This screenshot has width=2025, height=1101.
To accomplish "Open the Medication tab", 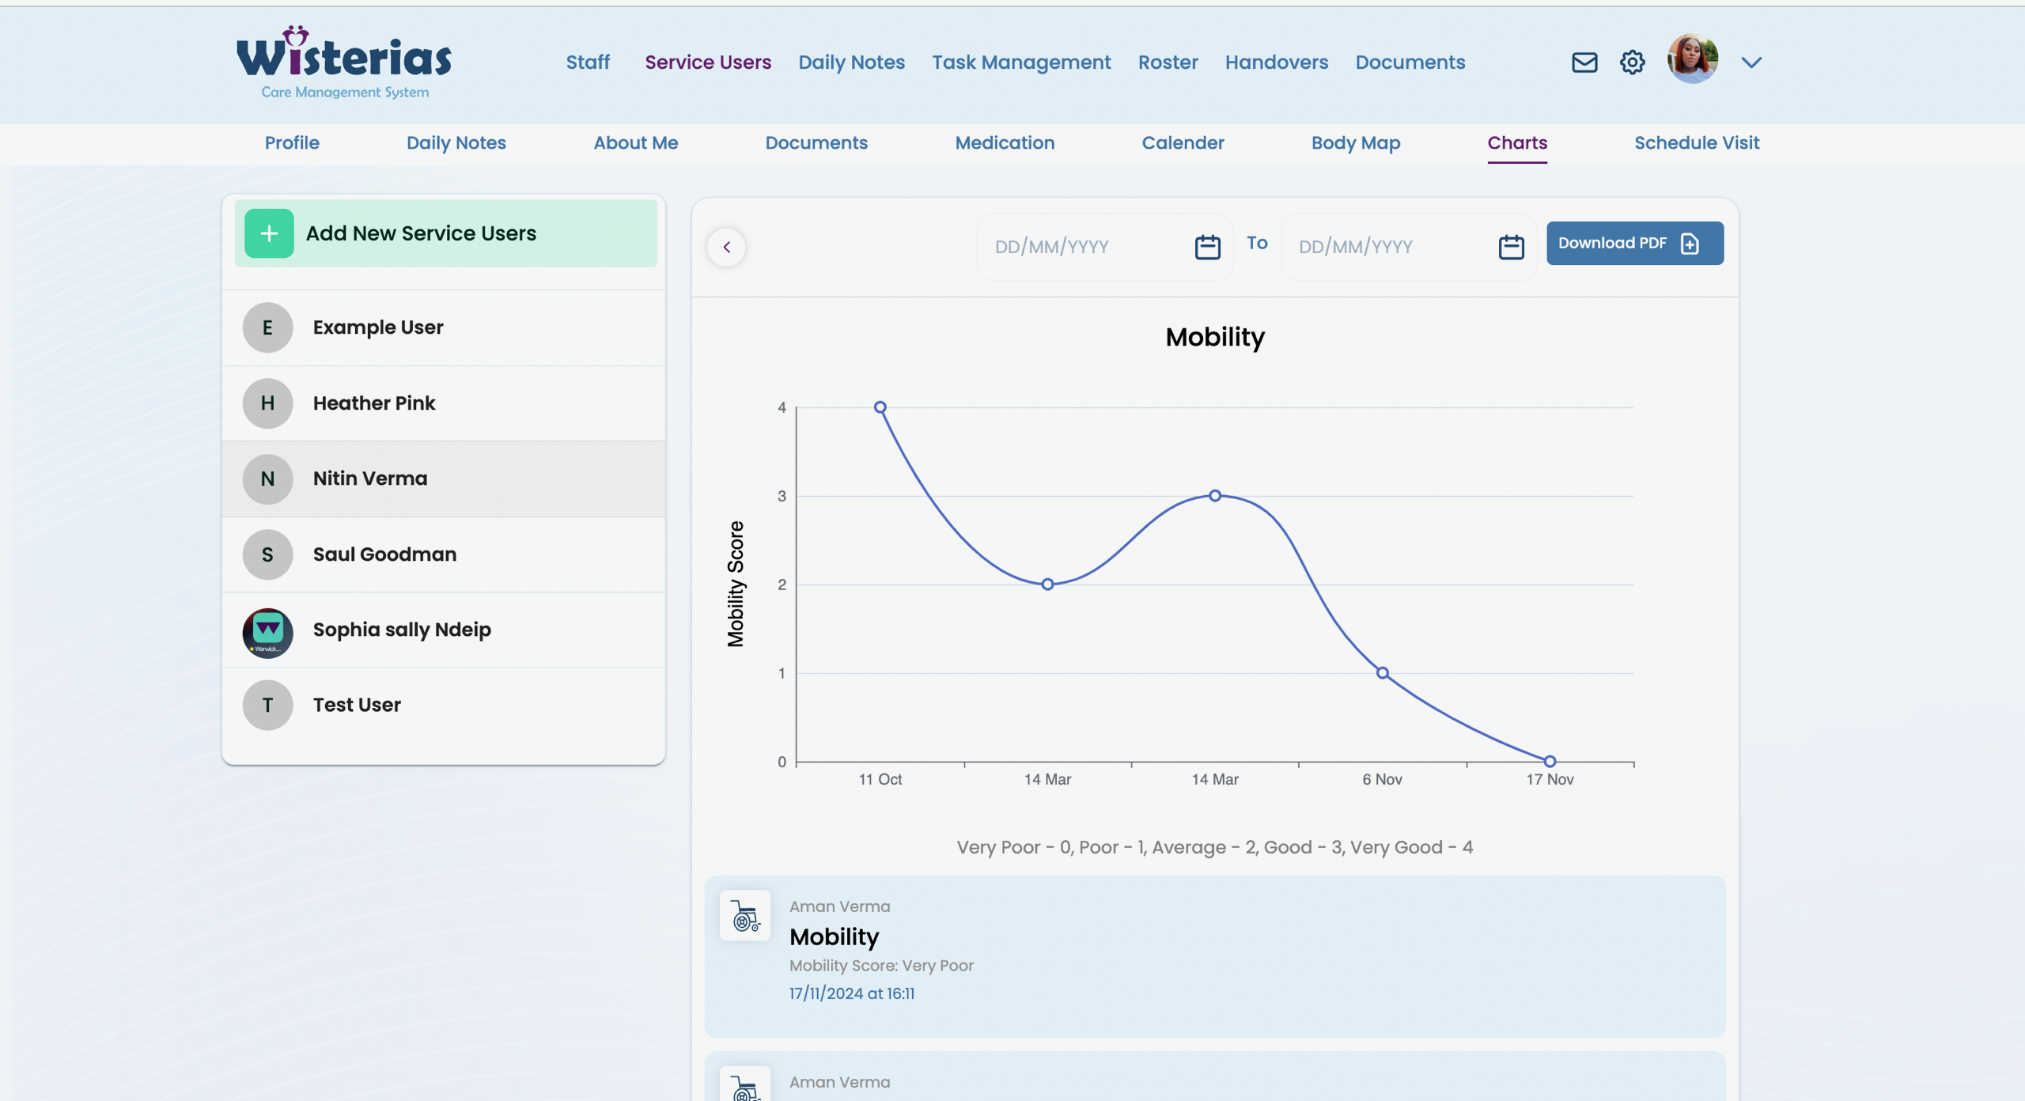I will (1004, 143).
